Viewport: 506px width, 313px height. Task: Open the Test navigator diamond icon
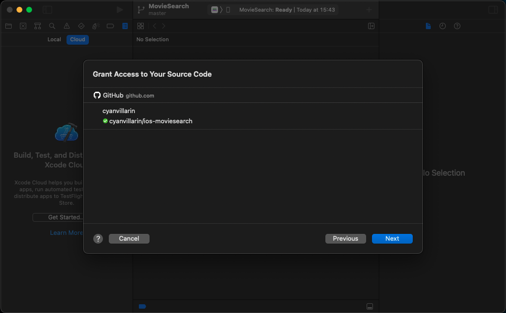coord(81,26)
